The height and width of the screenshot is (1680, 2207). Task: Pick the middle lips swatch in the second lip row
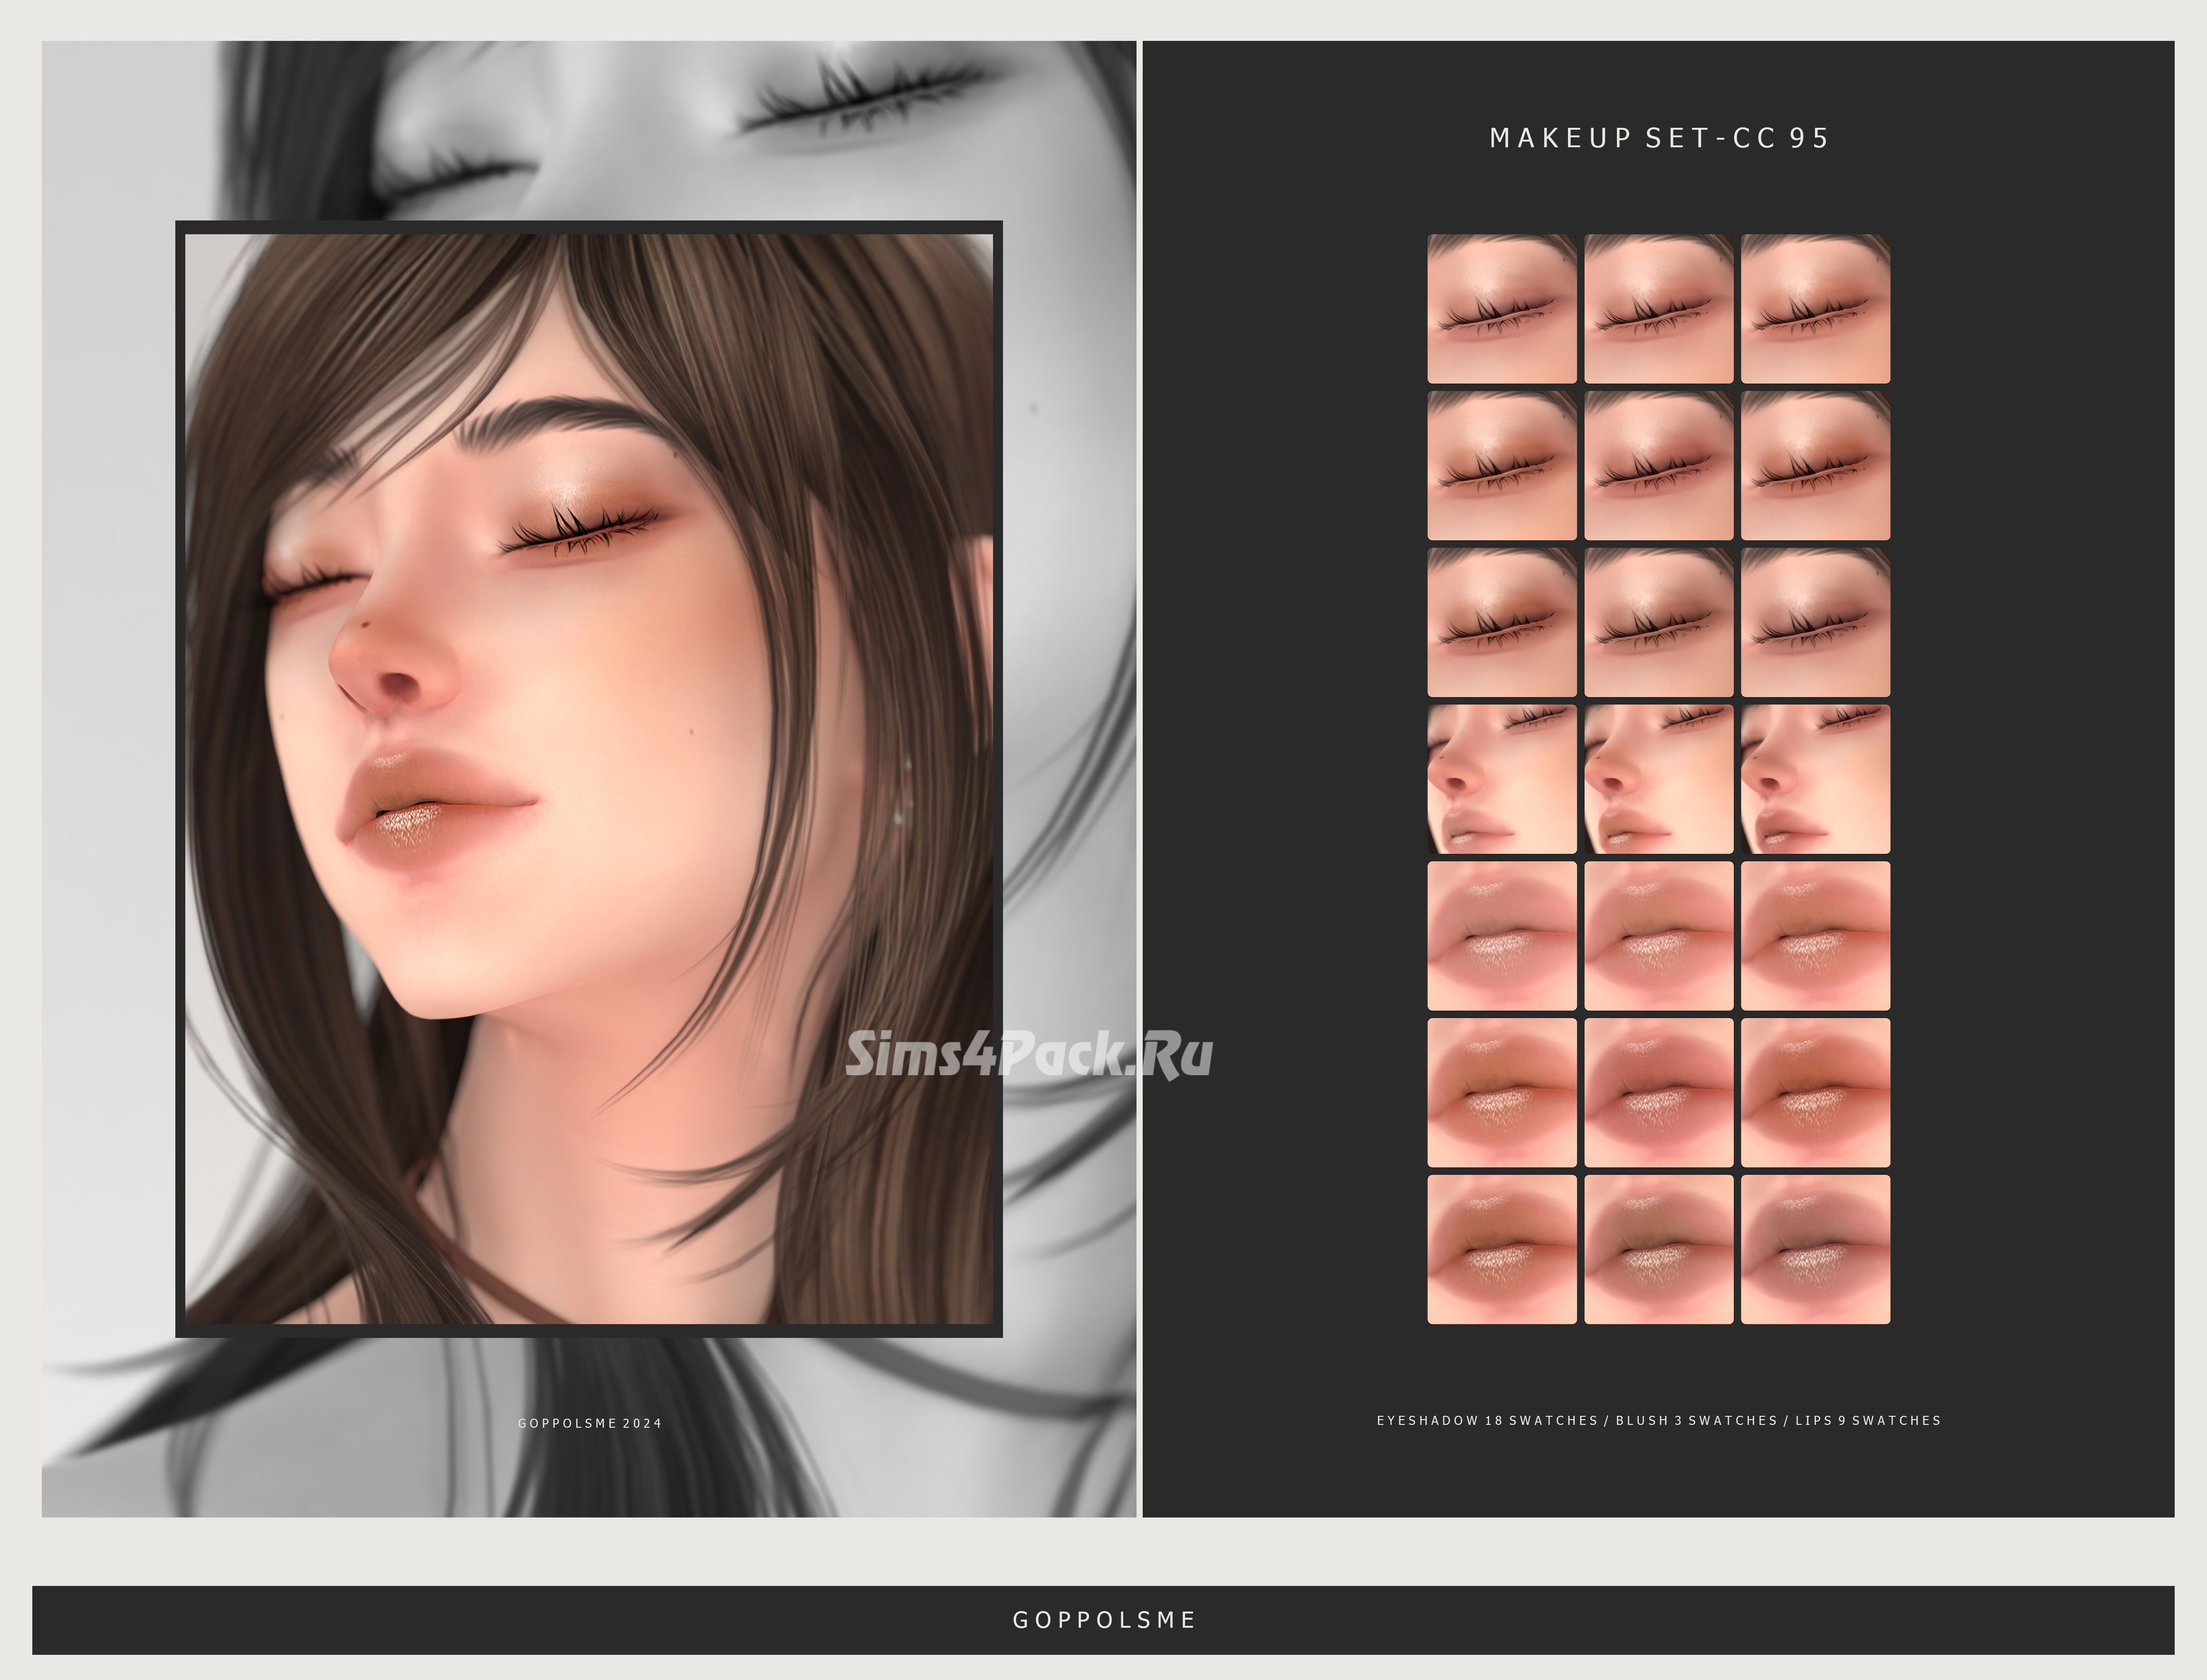tap(1658, 1093)
